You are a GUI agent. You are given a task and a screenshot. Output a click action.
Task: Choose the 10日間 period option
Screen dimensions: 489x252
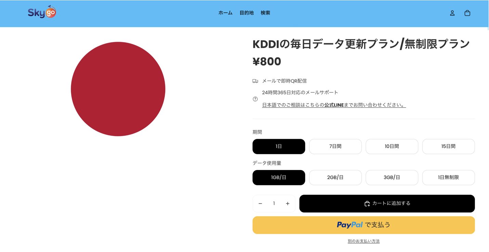coord(391,146)
